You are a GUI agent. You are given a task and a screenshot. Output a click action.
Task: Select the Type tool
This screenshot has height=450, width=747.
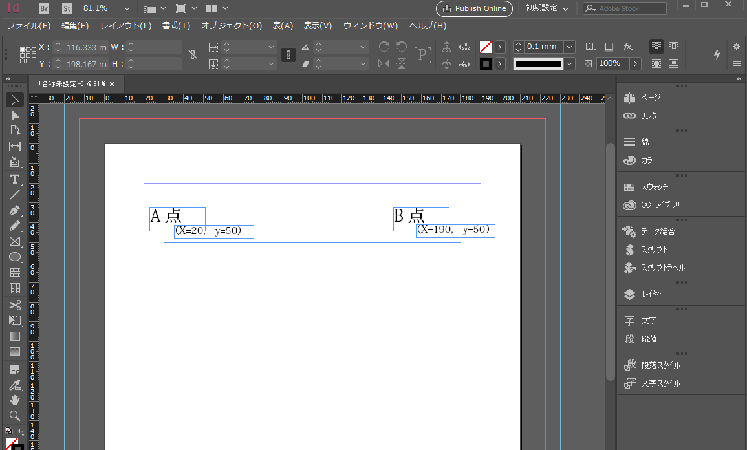(15, 179)
